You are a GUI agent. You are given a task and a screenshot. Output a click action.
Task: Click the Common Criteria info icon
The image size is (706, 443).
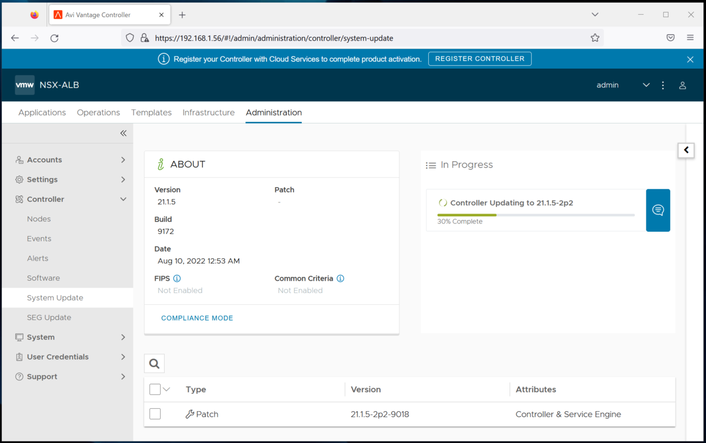340,278
